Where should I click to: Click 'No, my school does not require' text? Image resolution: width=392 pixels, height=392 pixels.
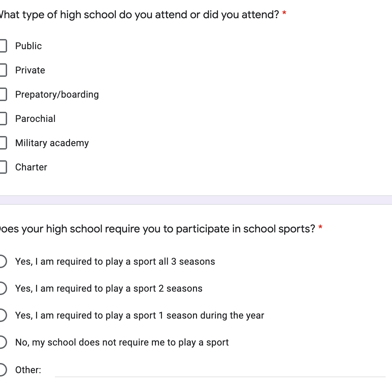(122, 342)
